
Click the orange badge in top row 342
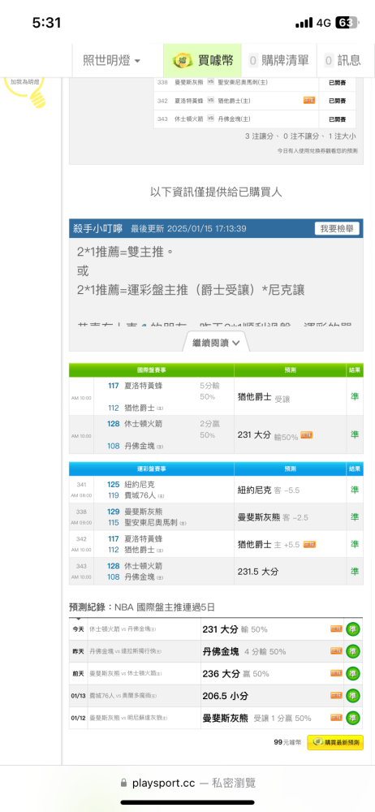(308, 100)
